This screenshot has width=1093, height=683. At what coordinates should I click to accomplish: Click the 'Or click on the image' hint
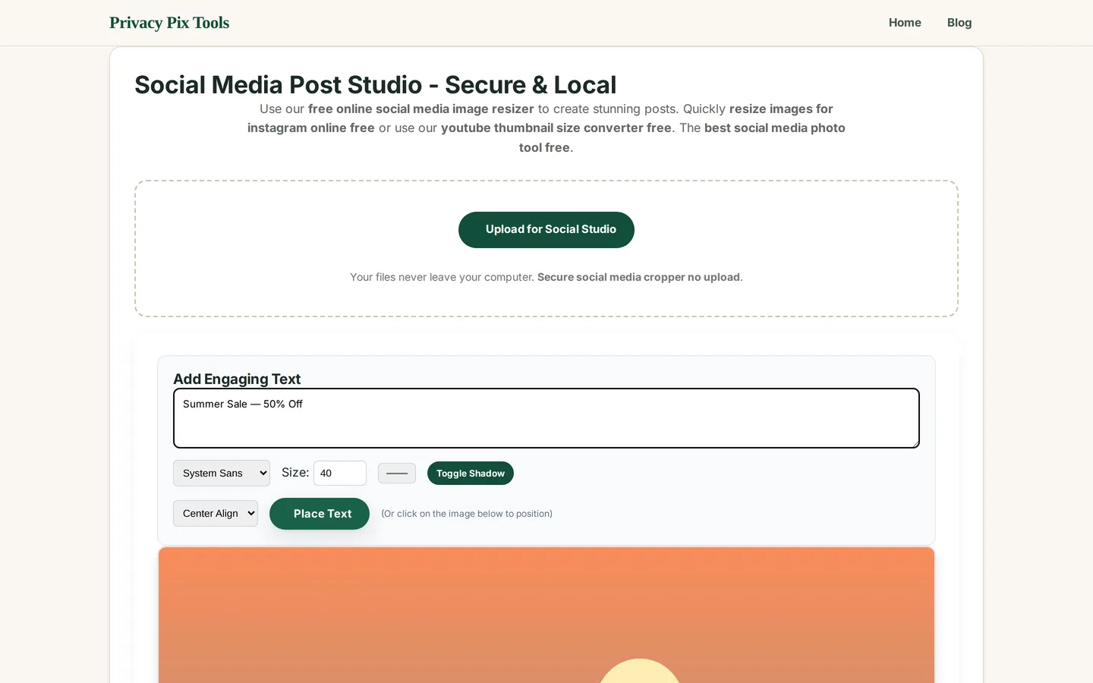pos(467,514)
